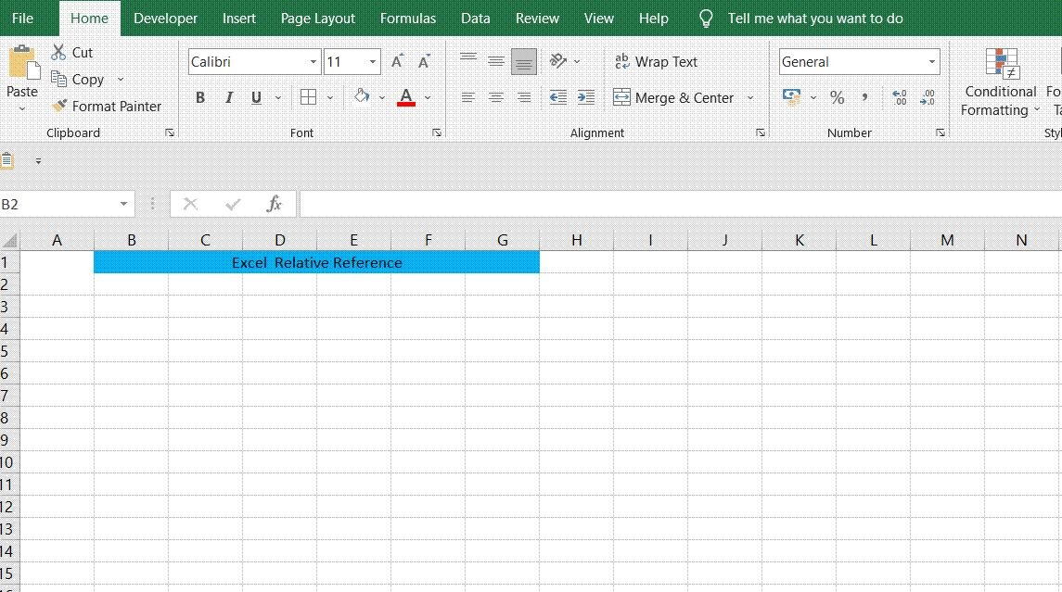Image resolution: width=1062 pixels, height=592 pixels.
Task: Open Number group dialog launcher
Action: tap(940, 133)
